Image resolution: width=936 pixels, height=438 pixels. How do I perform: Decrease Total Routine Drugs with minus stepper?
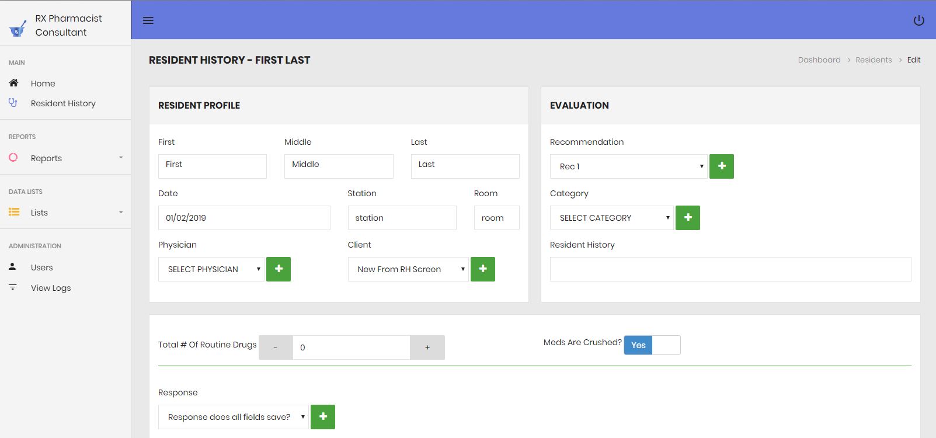(276, 347)
